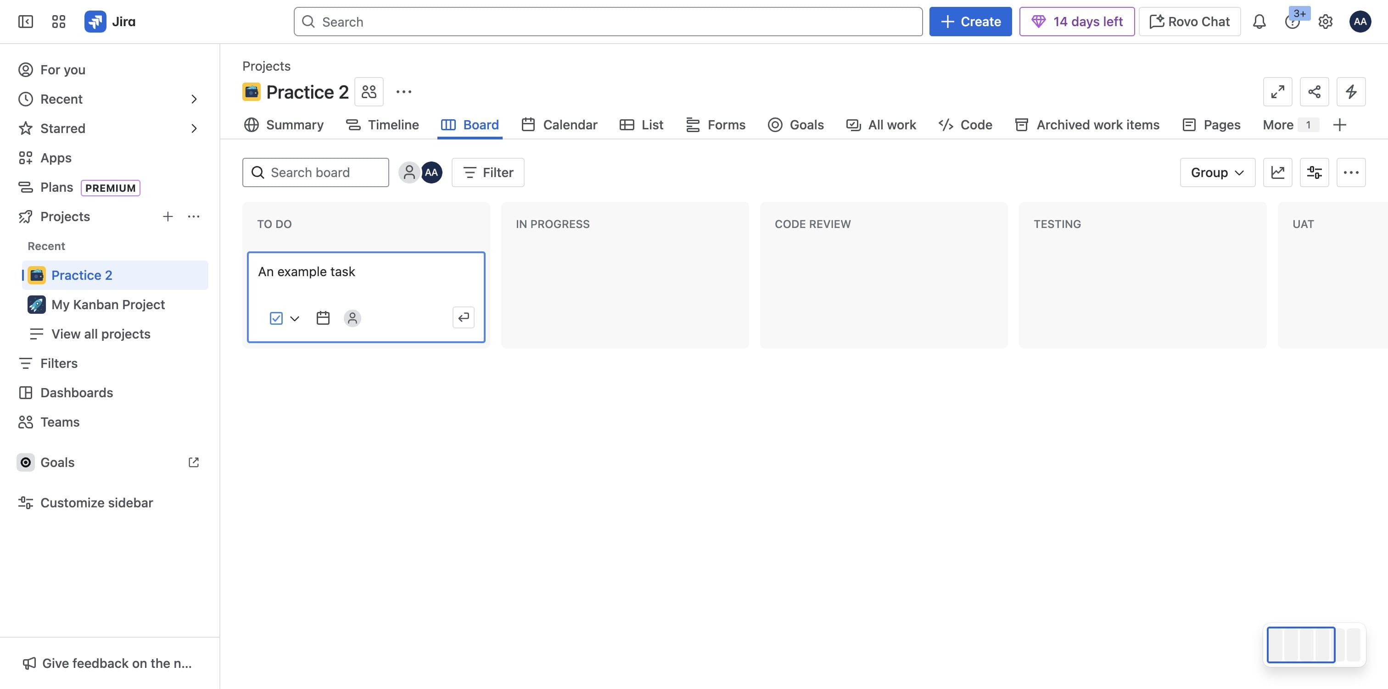
Task: Click the 14 days left trial button
Action: [x=1076, y=22]
